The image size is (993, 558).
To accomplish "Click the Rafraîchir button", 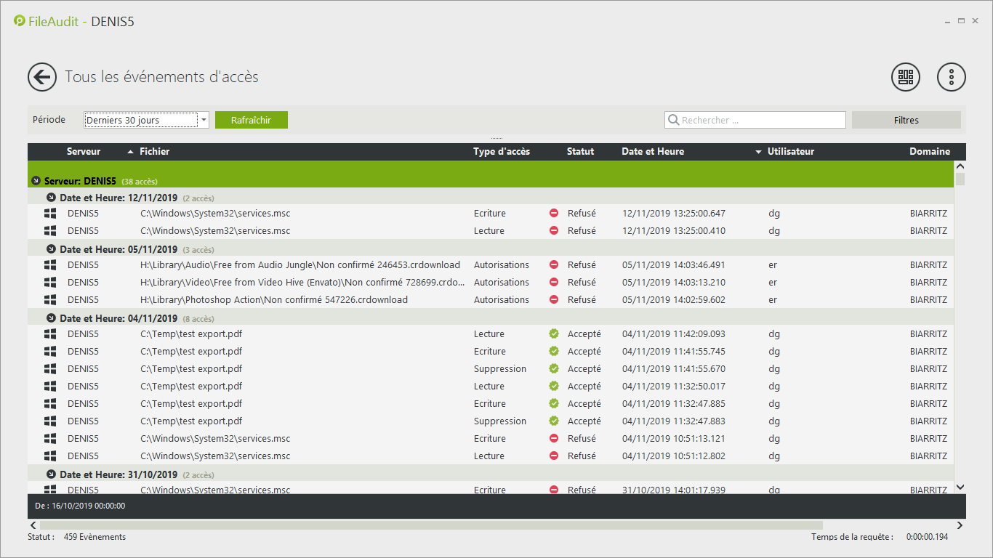I will point(251,120).
